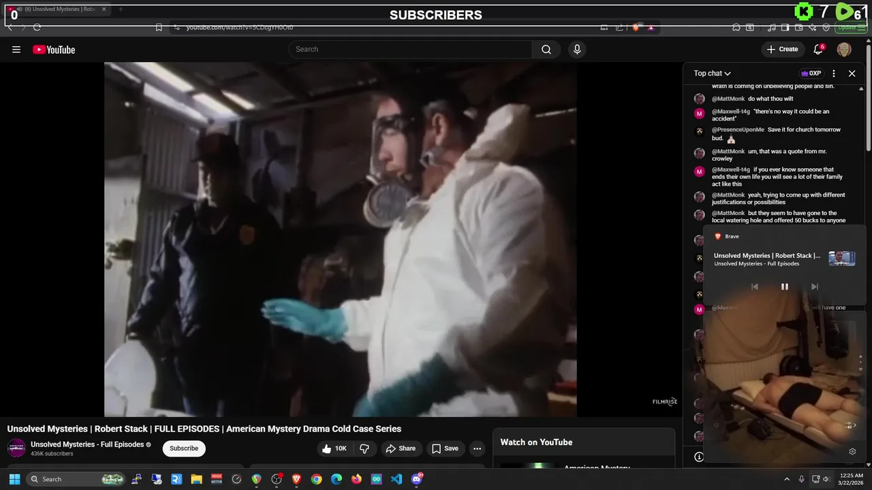Screen dimensions: 872x490
Task: Open the settings gear in the overlay popup
Action: click(x=852, y=451)
